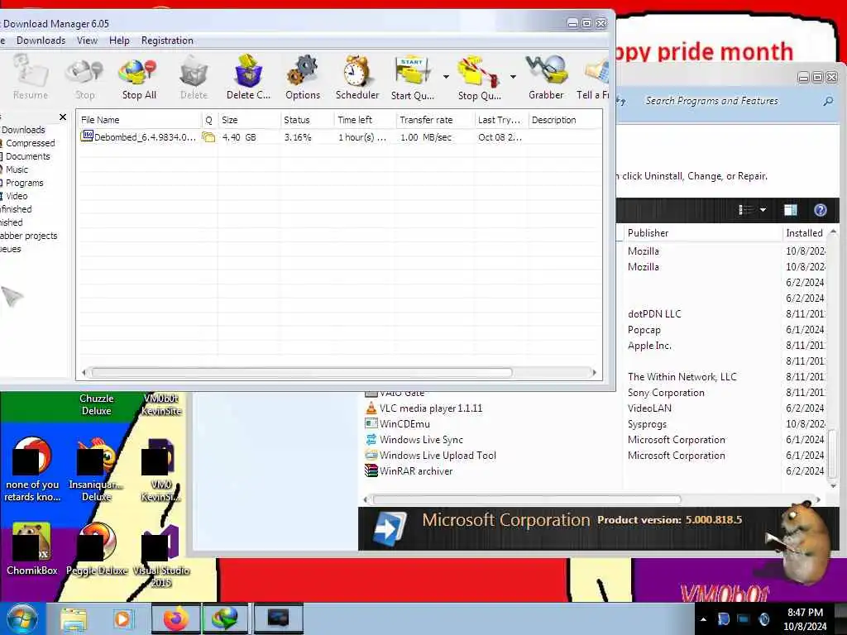Select Windows Live Upload Tool entry
The height and width of the screenshot is (635, 847).
437,456
